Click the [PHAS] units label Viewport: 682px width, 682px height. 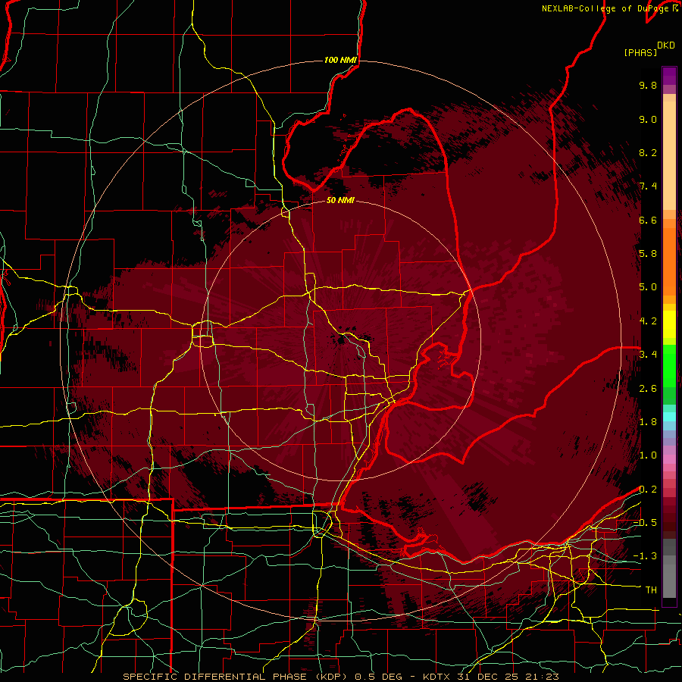(x=640, y=52)
